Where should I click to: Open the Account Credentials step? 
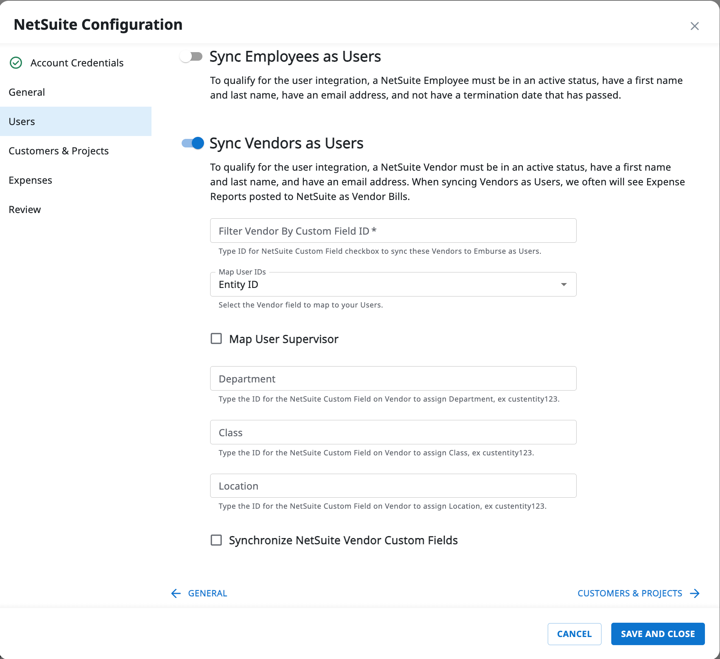pos(76,63)
